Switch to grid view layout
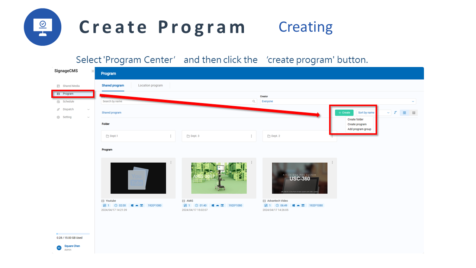Viewport: 476px width, 268px height. [x=404, y=113]
